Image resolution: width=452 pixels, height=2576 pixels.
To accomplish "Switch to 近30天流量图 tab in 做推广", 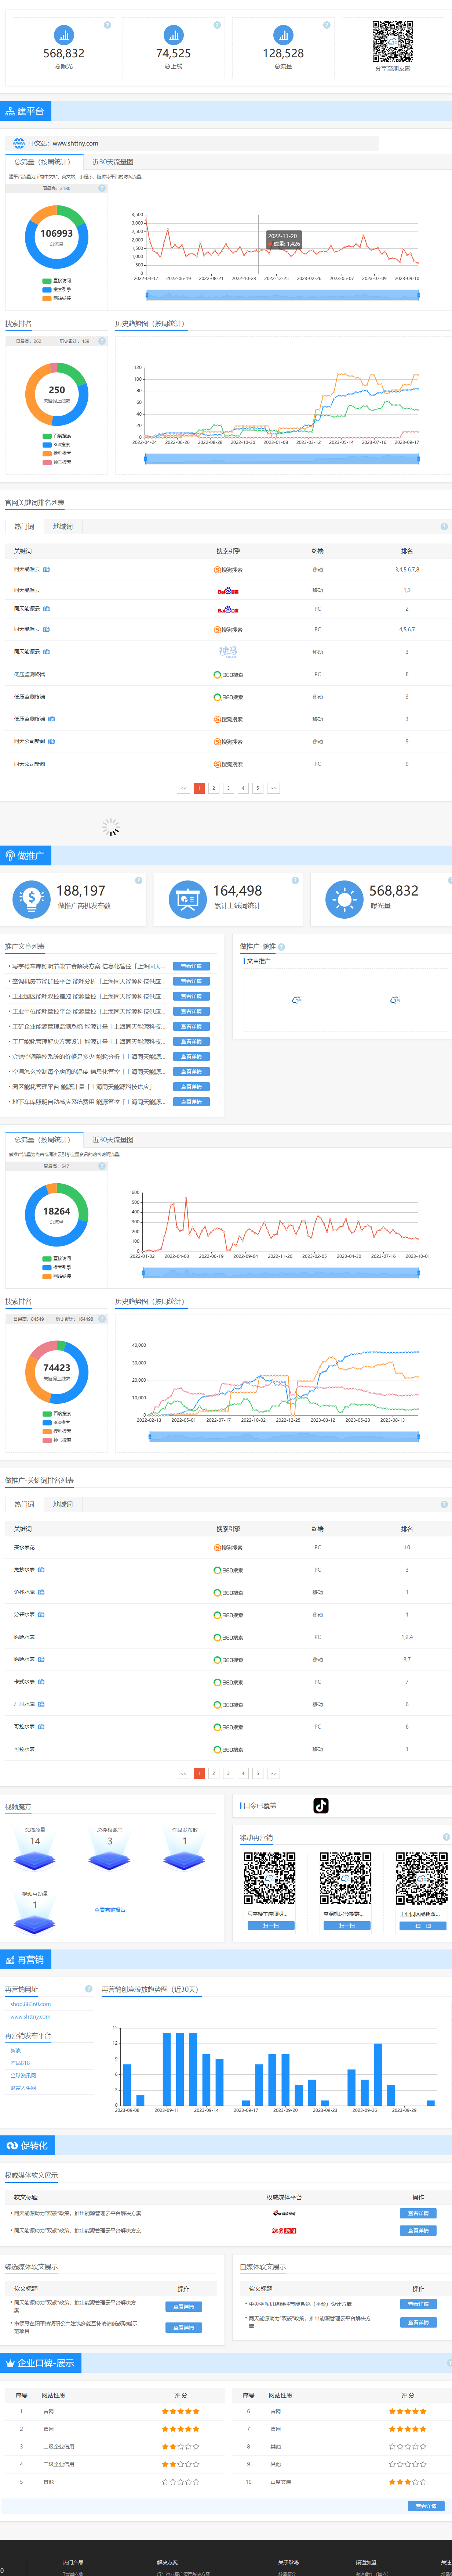I will (113, 1140).
